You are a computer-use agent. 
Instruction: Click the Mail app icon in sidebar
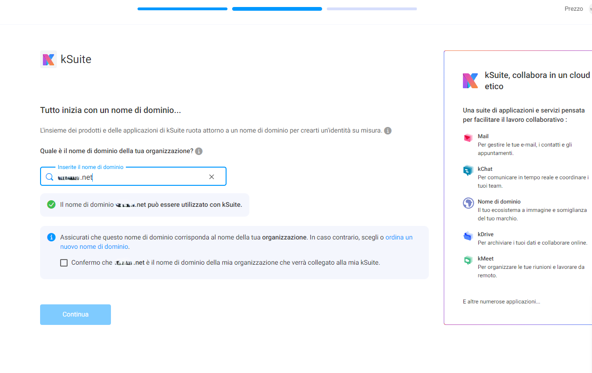tap(468, 138)
